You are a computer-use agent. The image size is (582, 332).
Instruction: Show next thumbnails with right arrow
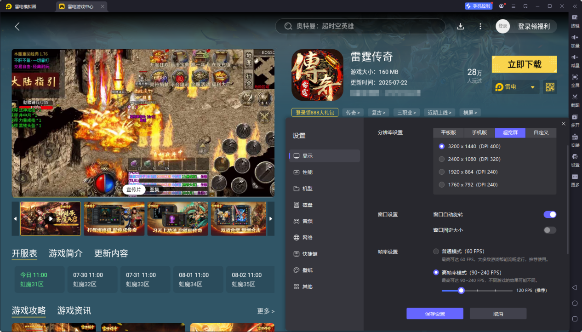point(271,219)
